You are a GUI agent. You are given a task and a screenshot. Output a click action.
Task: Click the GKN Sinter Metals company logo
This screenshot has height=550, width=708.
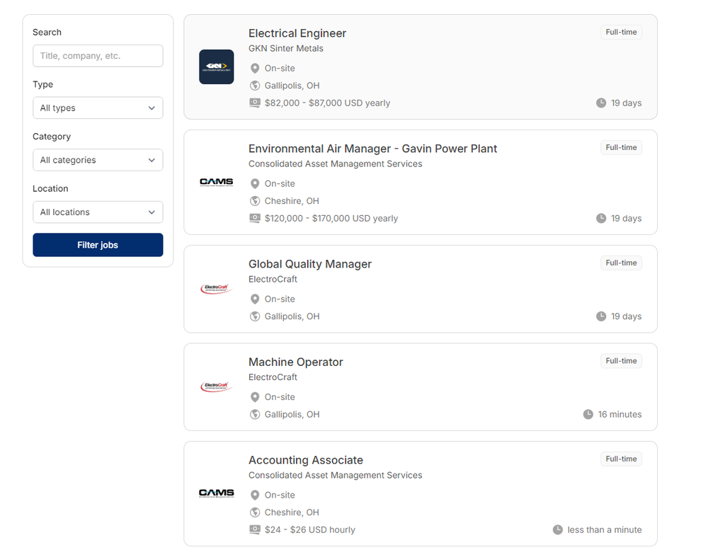[216, 67]
